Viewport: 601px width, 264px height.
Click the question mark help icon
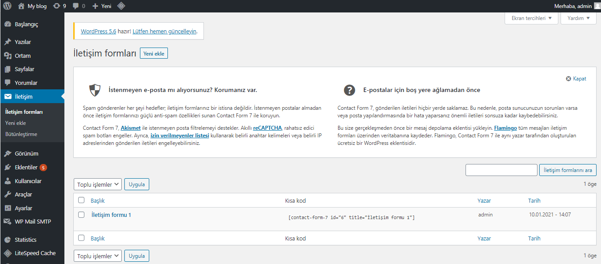(349, 90)
